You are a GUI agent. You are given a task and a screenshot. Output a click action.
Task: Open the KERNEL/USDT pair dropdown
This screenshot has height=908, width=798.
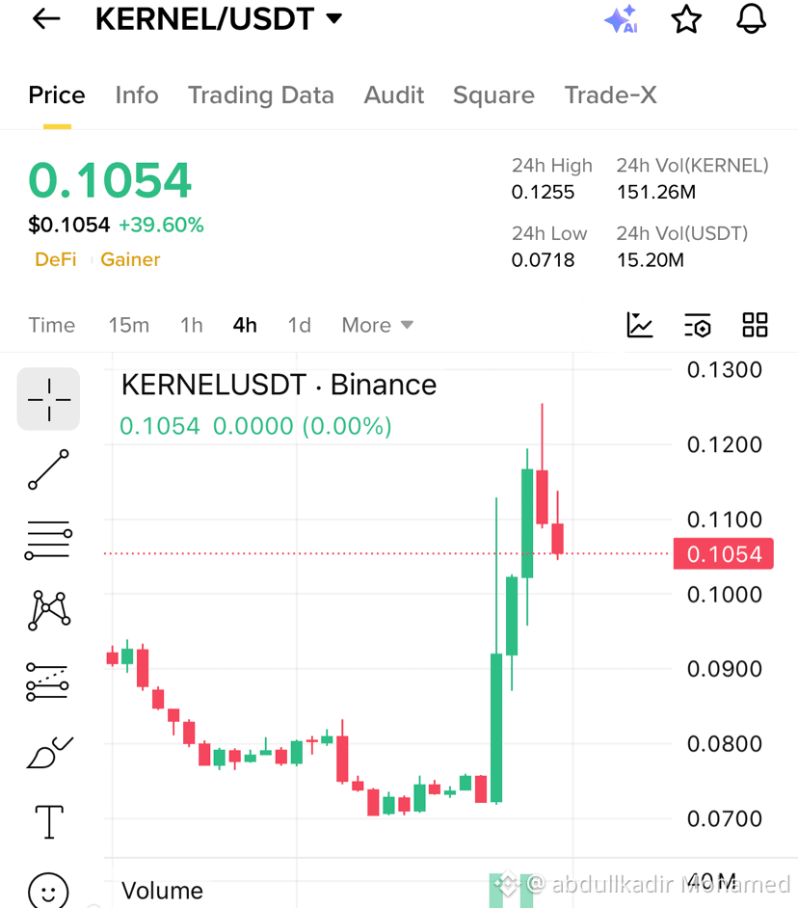pyautogui.click(x=219, y=18)
